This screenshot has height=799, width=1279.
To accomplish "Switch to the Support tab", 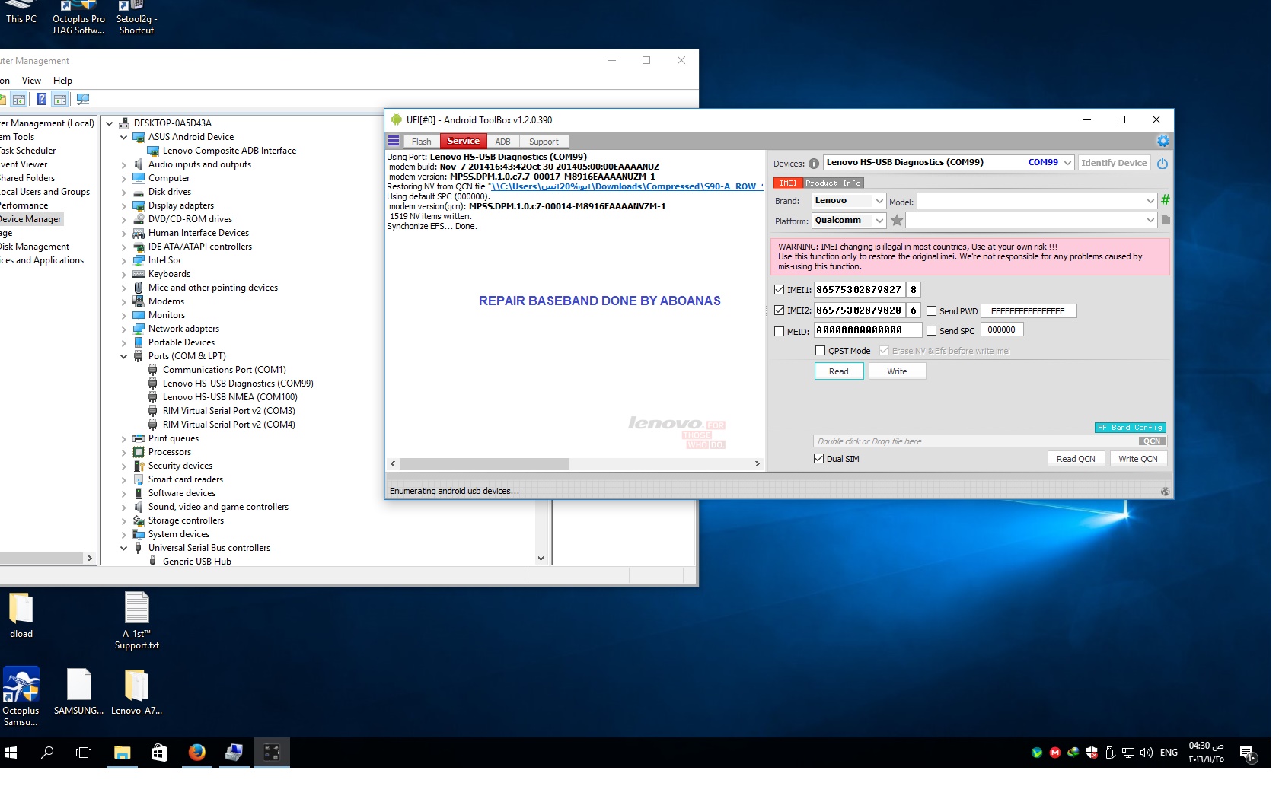I will [x=544, y=142].
